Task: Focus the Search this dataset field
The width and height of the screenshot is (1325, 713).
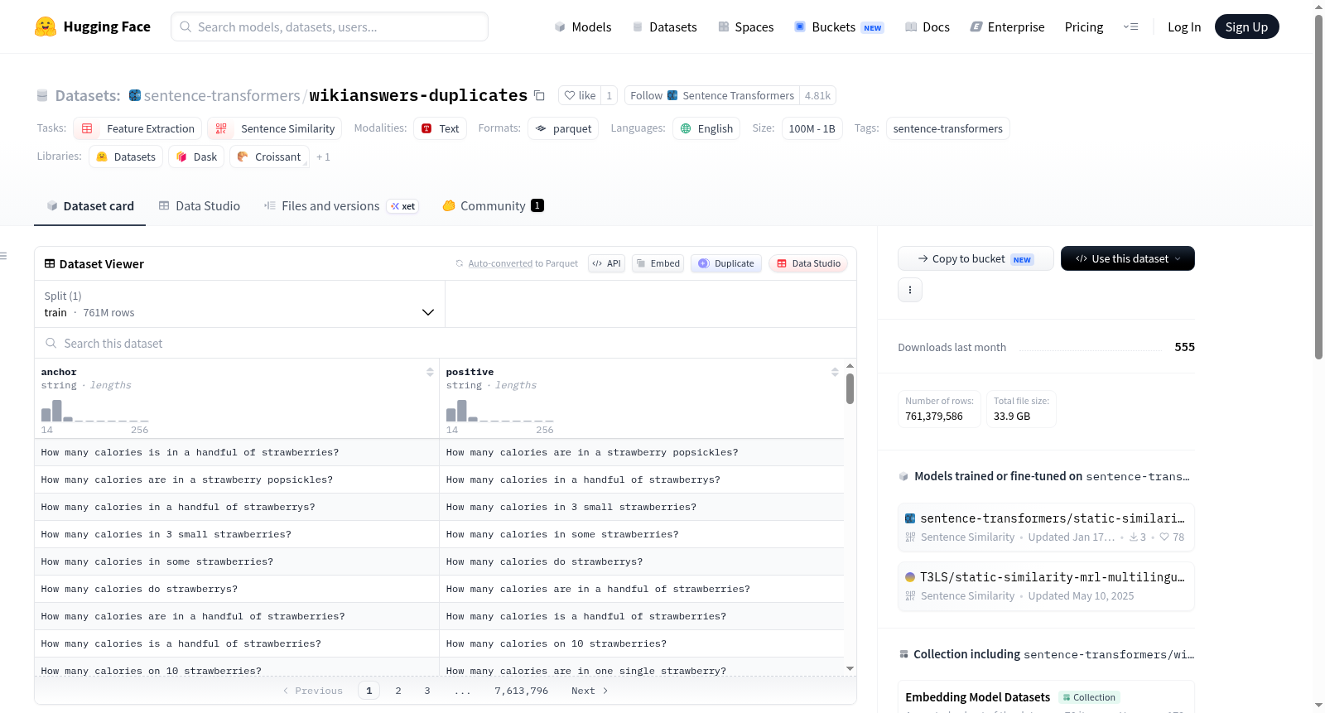Action: coord(446,343)
